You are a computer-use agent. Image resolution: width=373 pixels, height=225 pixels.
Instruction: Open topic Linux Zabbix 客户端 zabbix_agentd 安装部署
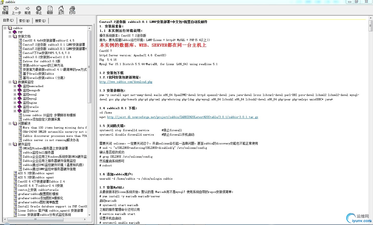51,210
